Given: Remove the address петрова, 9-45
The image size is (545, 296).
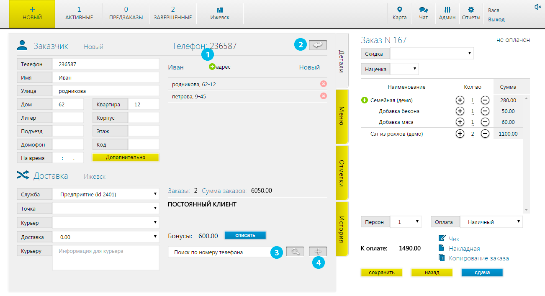Looking at the screenshot, I should point(323,96).
